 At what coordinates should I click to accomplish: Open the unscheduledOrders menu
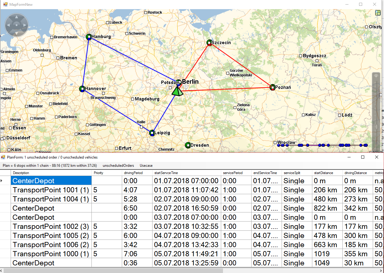118,166
